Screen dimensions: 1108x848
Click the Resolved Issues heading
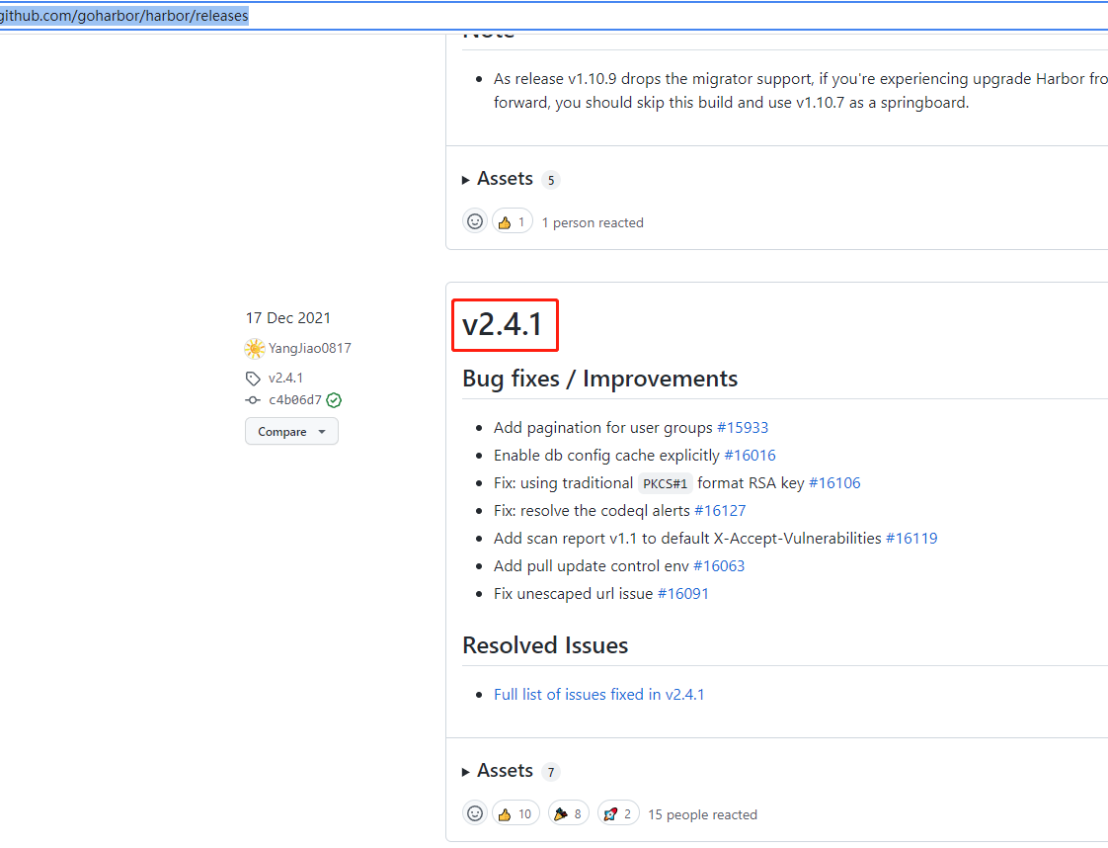(x=545, y=645)
